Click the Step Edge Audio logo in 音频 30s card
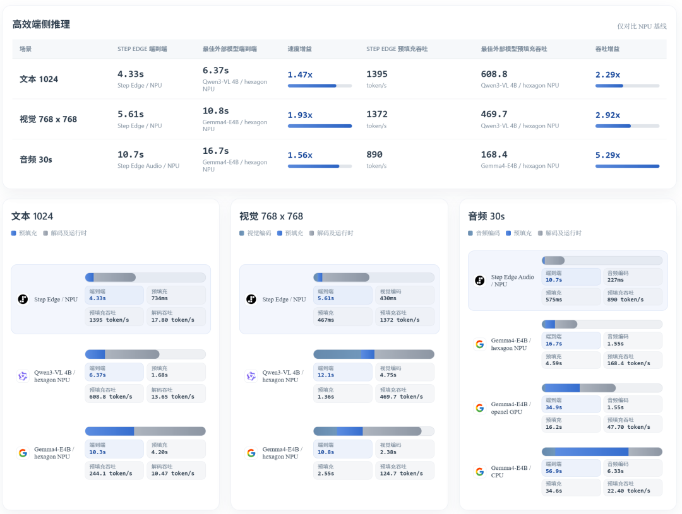The height and width of the screenshot is (514, 682). coord(480,280)
